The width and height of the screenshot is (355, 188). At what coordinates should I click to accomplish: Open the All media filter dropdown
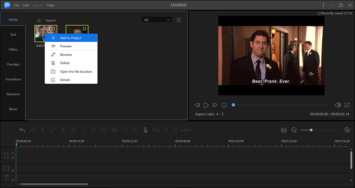(x=156, y=20)
